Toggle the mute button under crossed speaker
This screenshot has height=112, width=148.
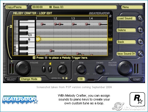tap(44, 69)
